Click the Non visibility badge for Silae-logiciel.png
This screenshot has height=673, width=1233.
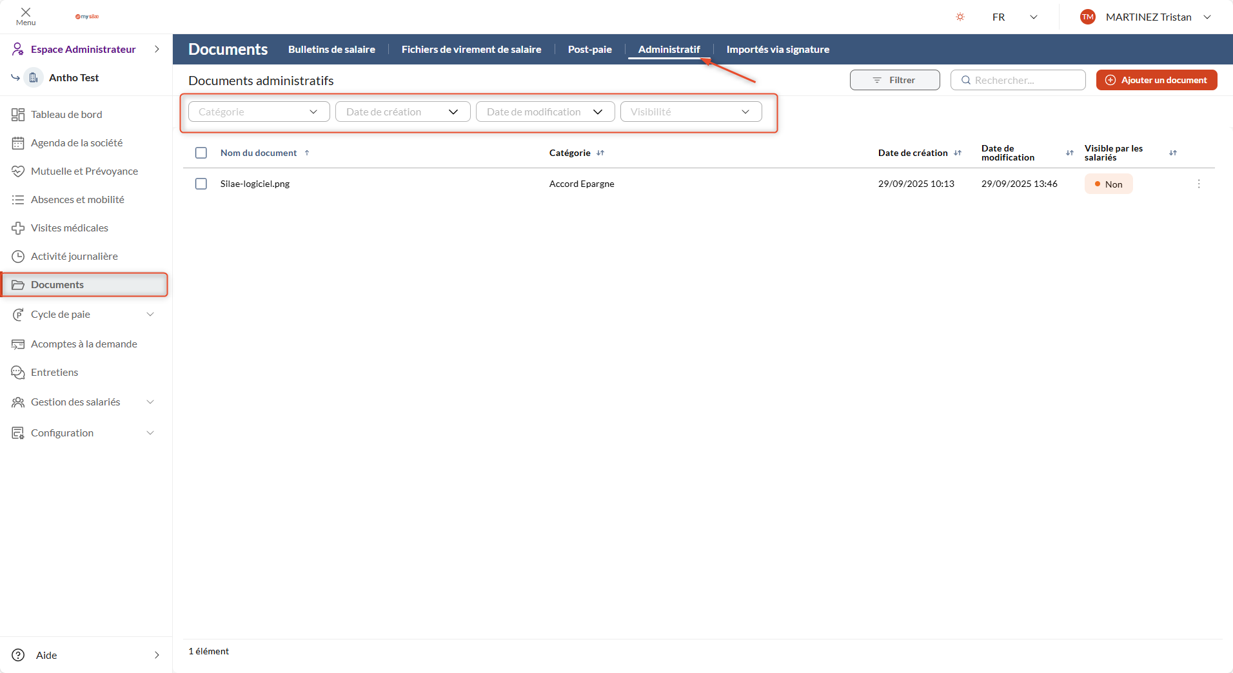pos(1109,184)
